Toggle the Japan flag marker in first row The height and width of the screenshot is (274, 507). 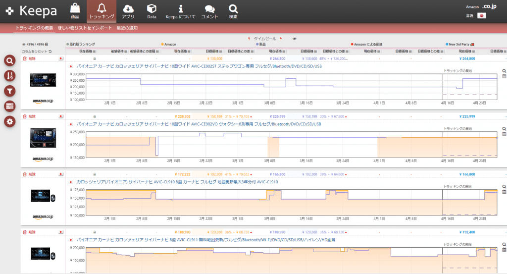(60, 58)
